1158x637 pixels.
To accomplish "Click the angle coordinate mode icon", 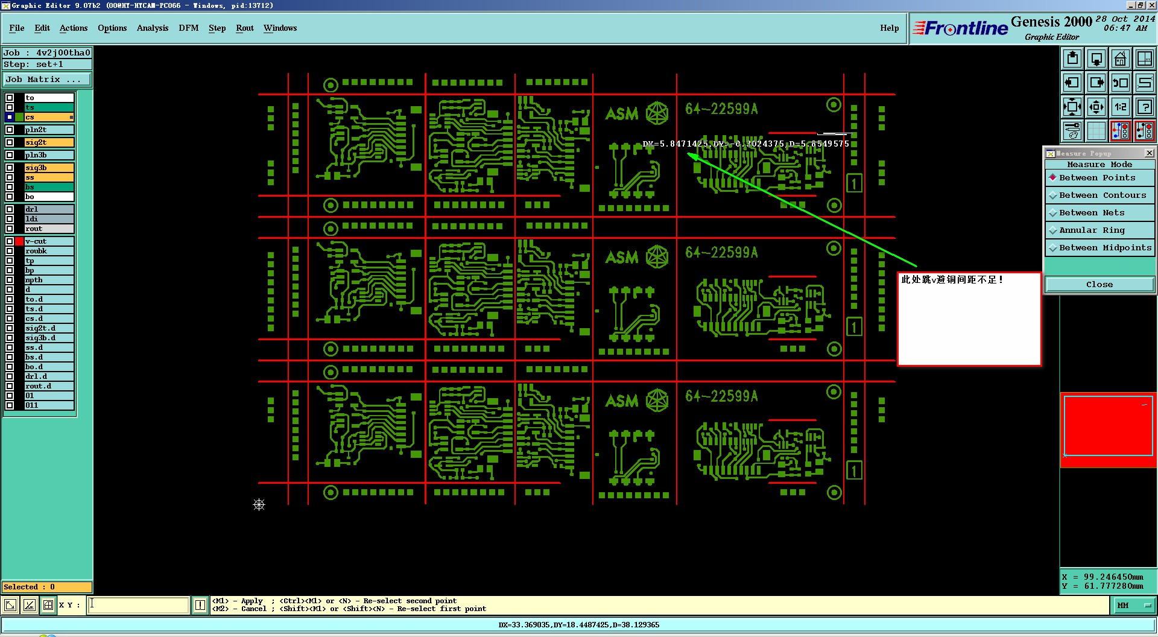I will pos(29,605).
